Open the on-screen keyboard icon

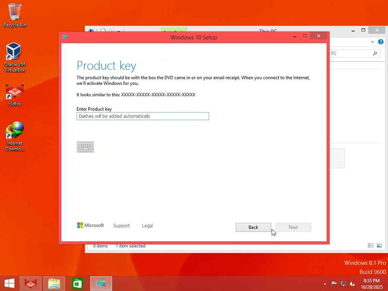click(x=85, y=147)
